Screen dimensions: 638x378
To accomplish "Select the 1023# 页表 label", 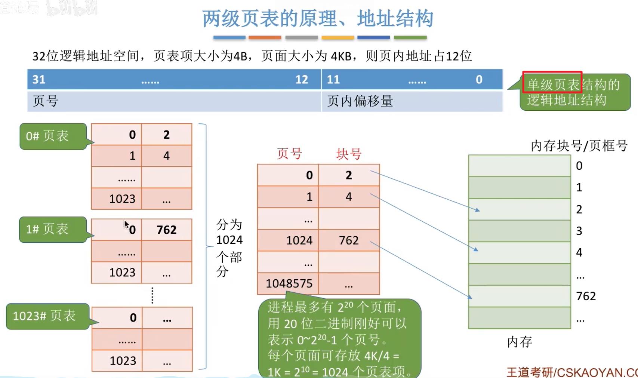I will (47, 316).
